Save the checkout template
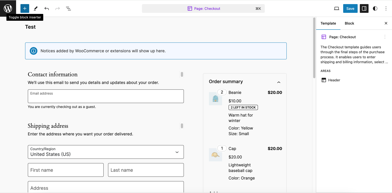The width and height of the screenshot is (392, 193). (350, 8)
